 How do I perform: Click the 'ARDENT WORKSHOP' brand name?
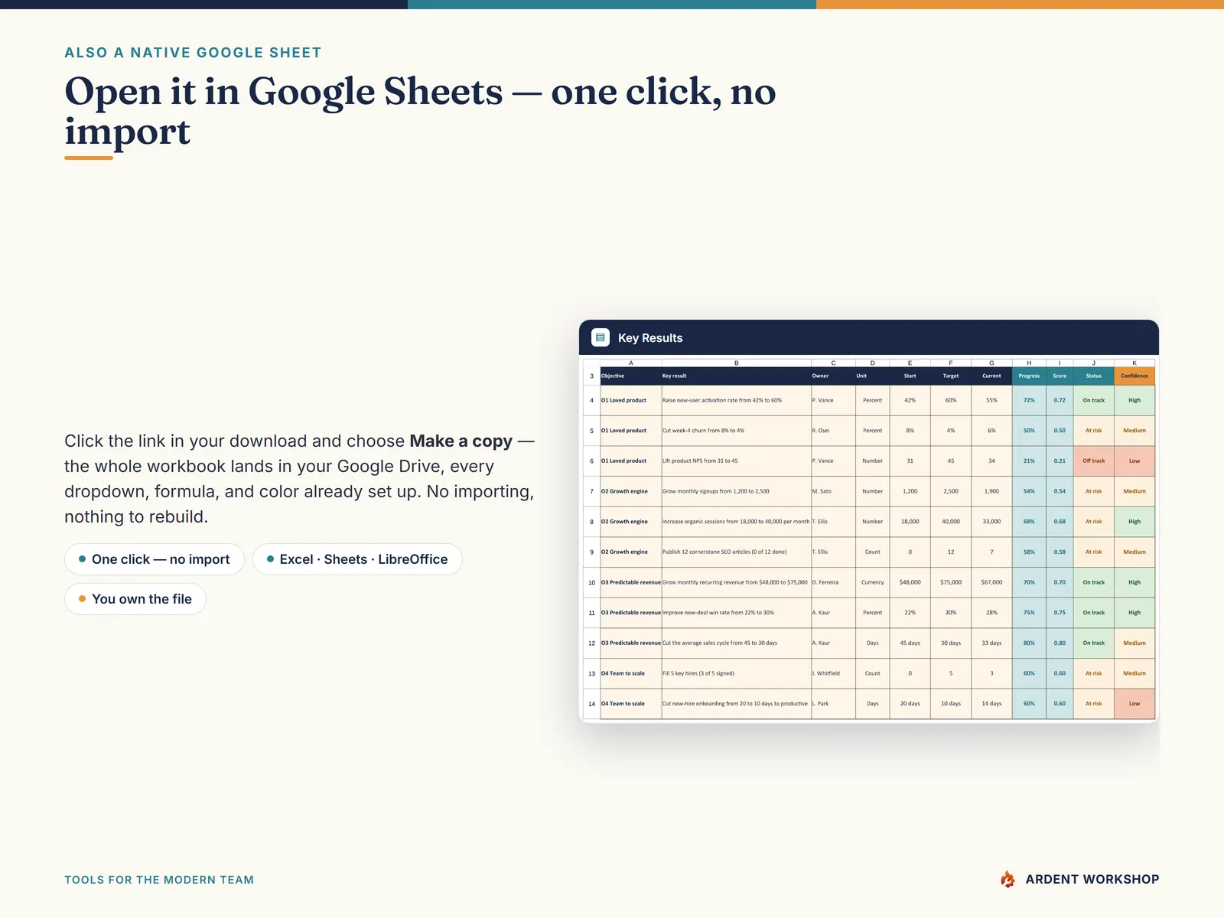click(x=1092, y=880)
